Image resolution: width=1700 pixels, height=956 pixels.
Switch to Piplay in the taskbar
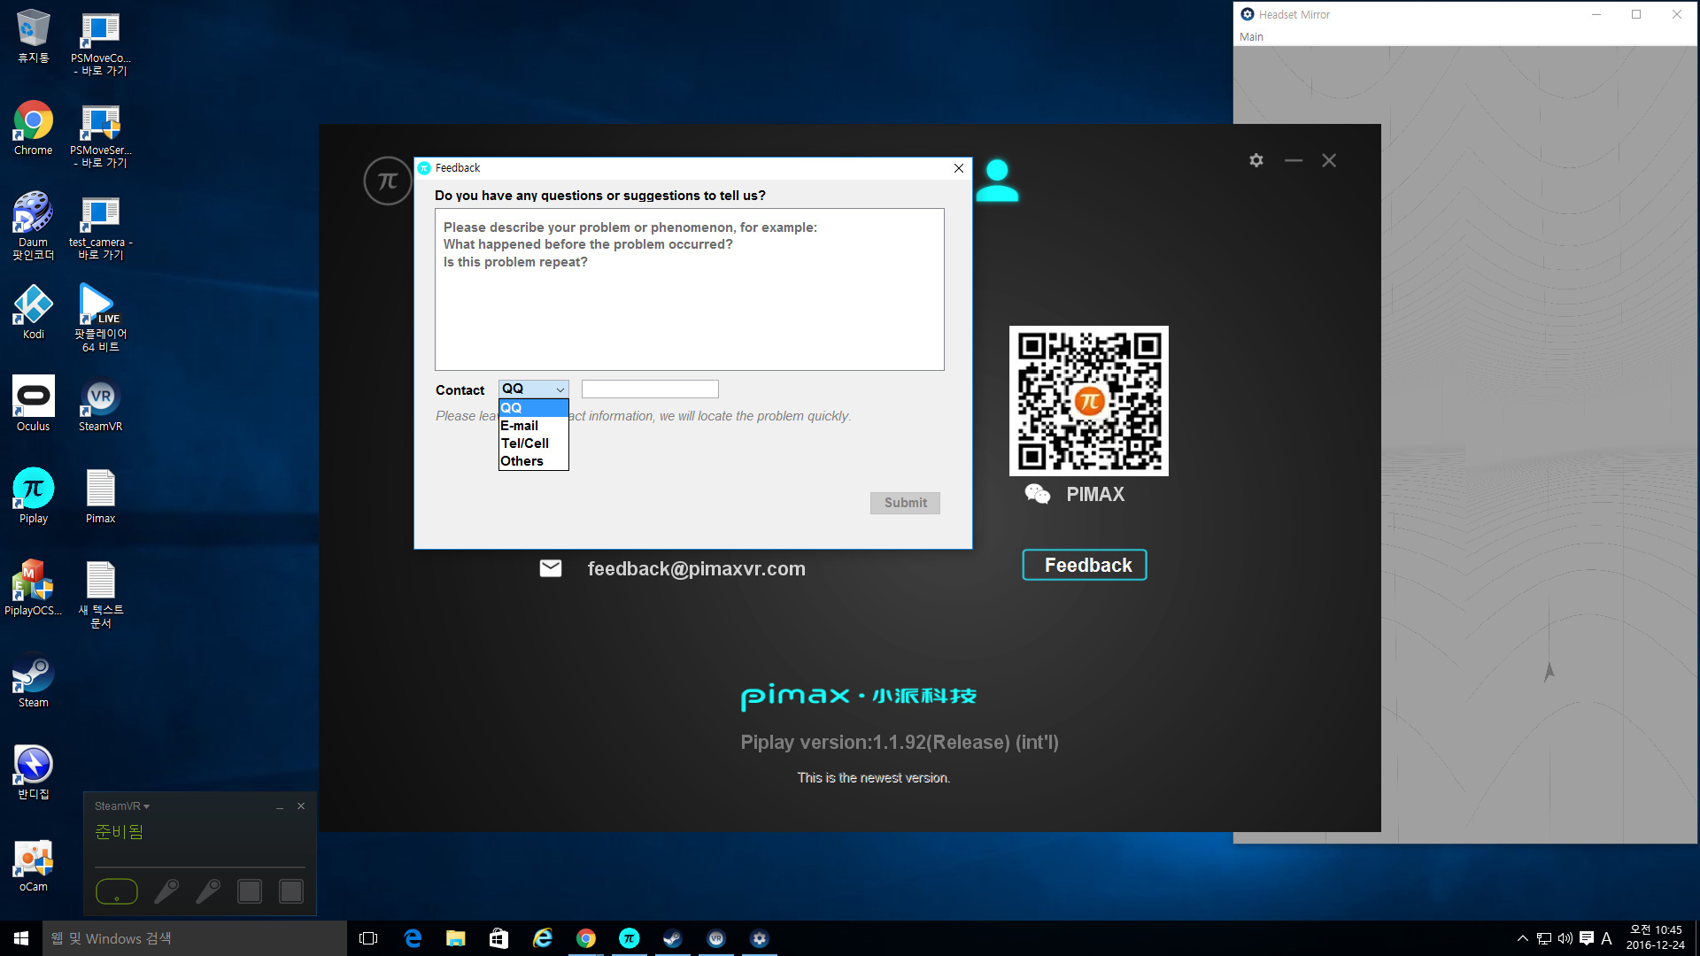click(629, 938)
